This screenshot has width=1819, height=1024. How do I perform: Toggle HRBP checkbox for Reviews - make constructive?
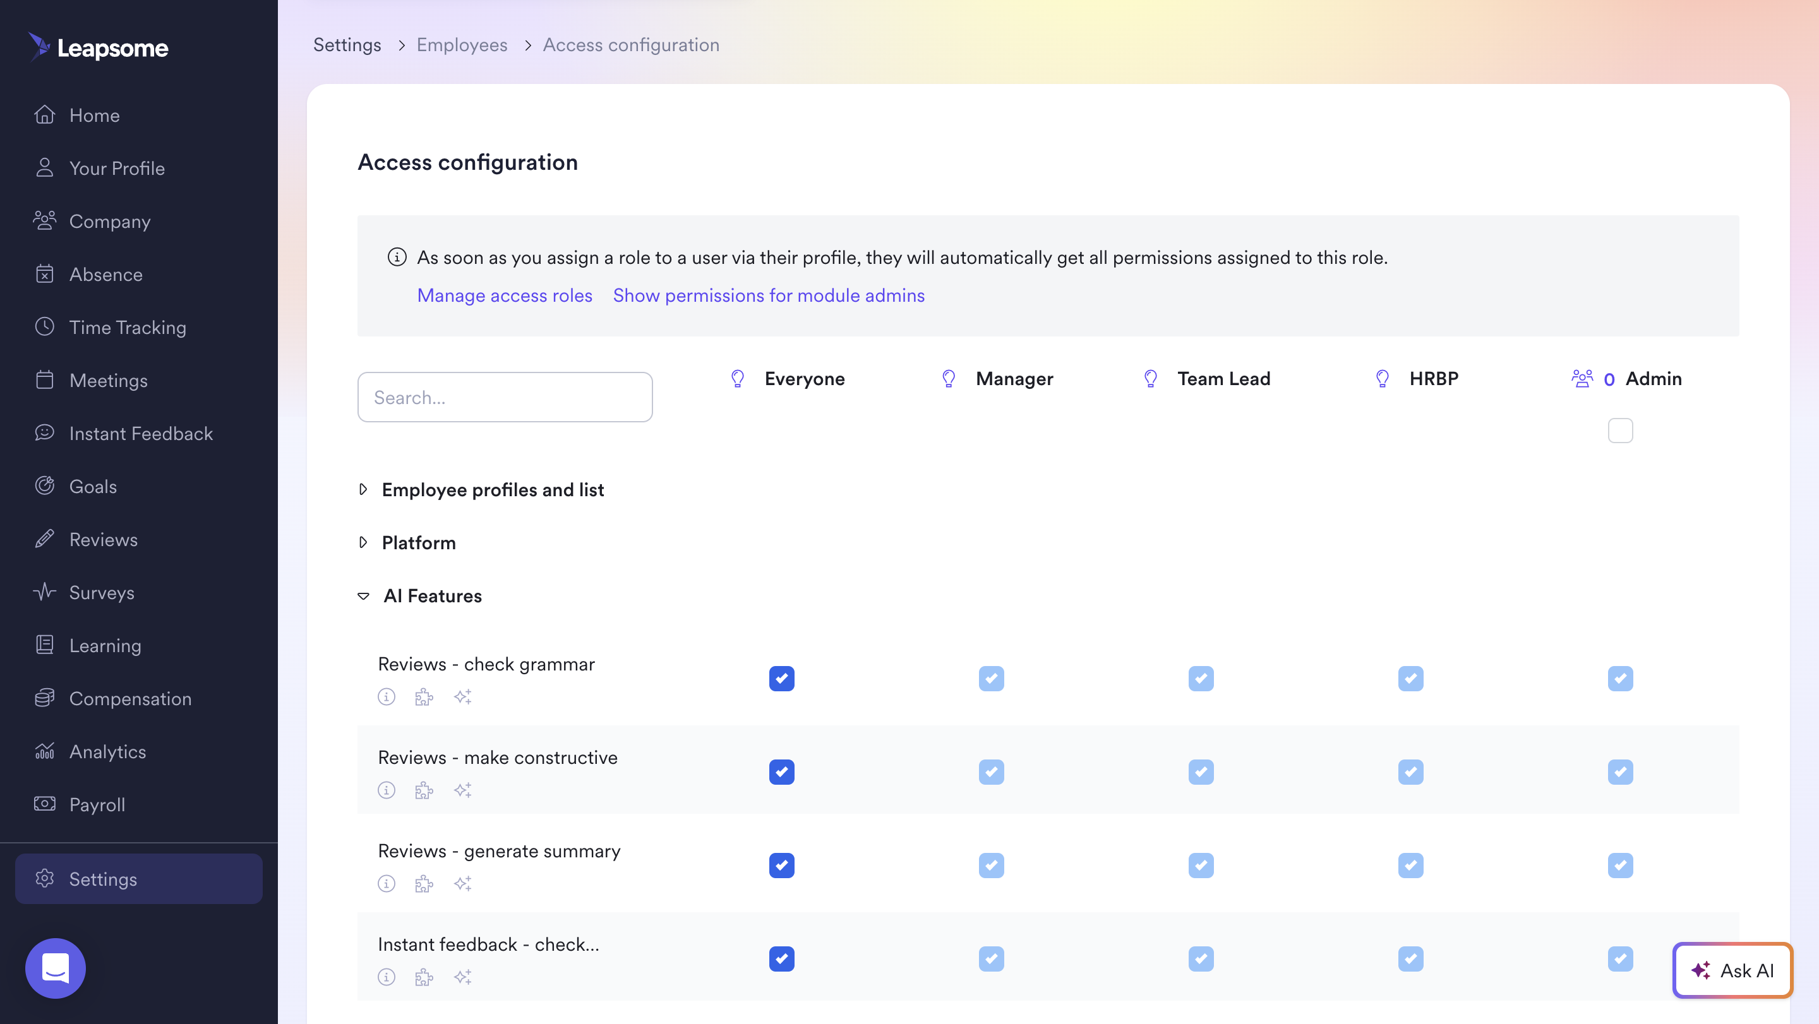[1411, 772]
